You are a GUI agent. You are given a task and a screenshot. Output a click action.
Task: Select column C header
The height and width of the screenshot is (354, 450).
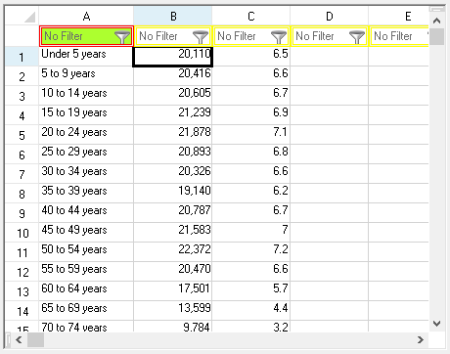point(251,16)
